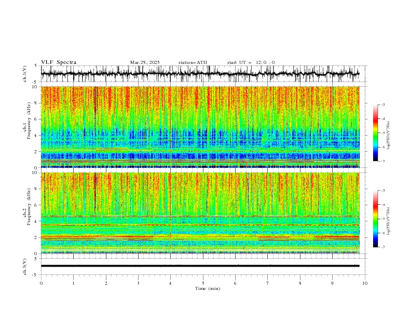411x318 pixels.
Task: Click the "-5" tick on lower colorbar
Action: tap(383, 219)
